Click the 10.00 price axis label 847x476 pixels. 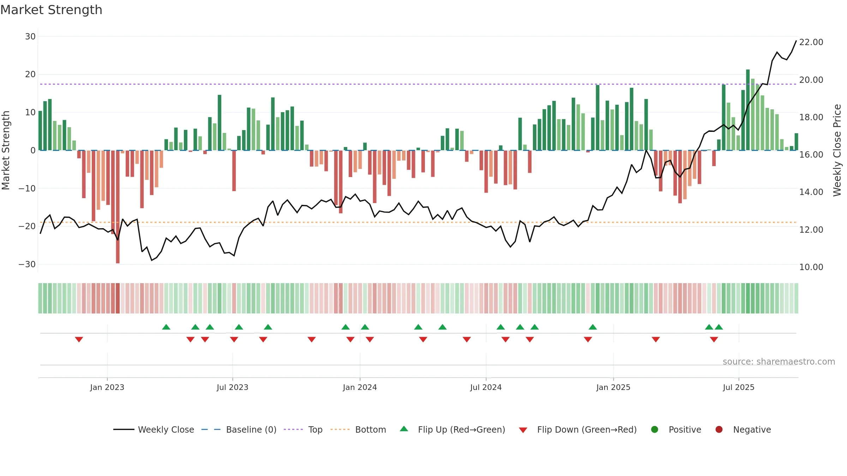click(x=811, y=267)
